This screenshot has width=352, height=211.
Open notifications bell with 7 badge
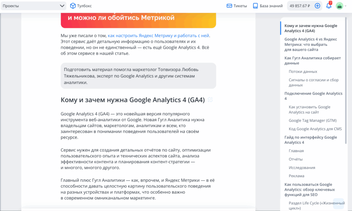329,6
